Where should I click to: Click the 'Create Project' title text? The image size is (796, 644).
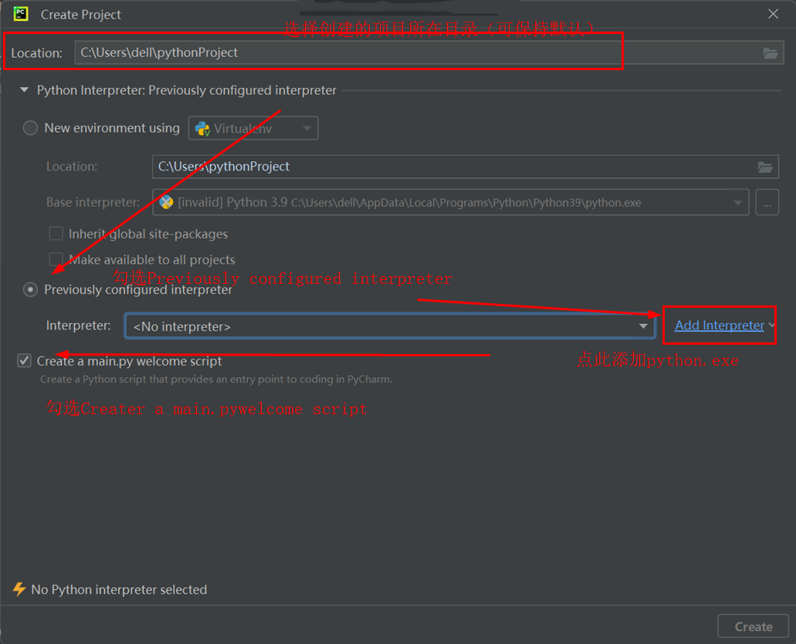click(x=81, y=15)
